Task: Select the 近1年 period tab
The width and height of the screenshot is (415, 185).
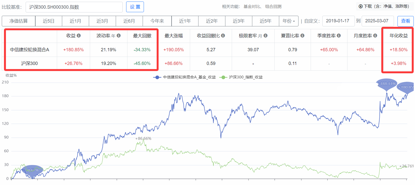Action: click(185, 21)
